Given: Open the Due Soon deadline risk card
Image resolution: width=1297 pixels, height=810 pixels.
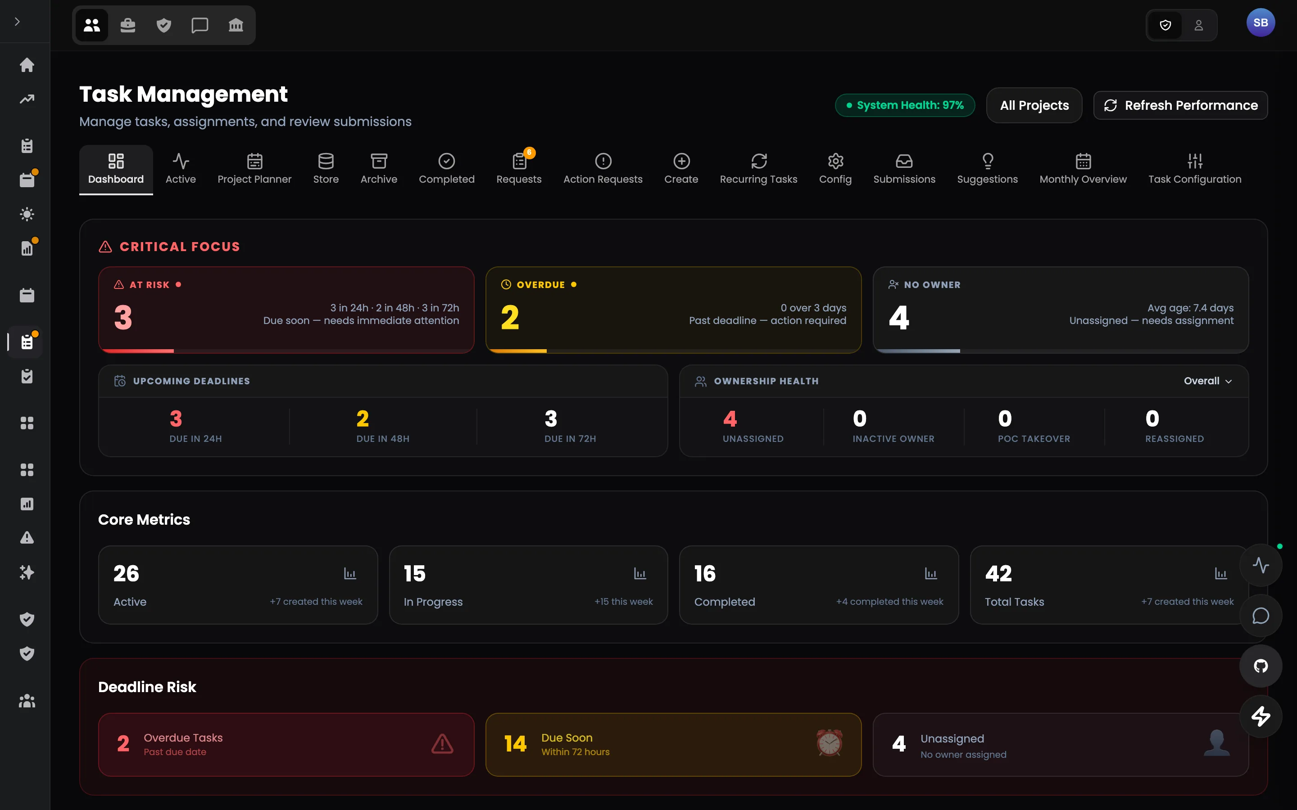Looking at the screenshot, I should tap(673, 744).
